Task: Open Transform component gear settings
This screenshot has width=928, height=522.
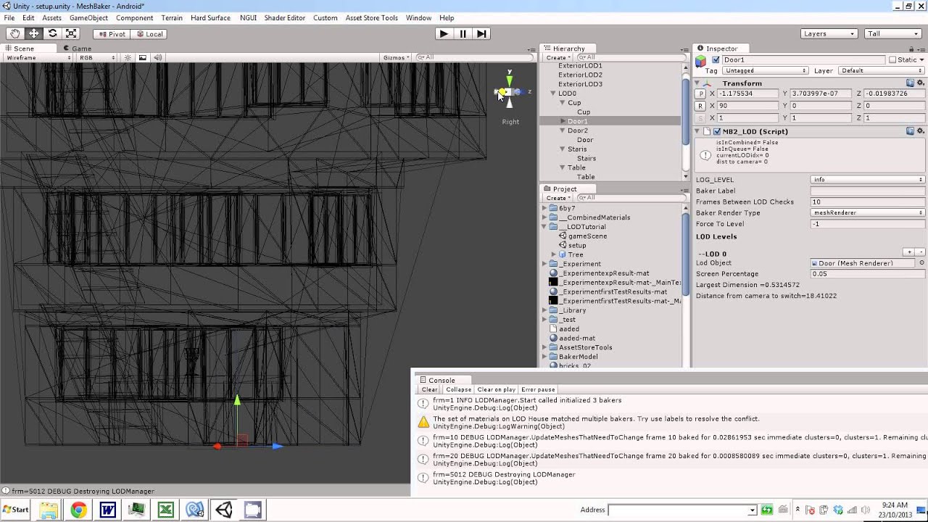Action: coord(921,83)
